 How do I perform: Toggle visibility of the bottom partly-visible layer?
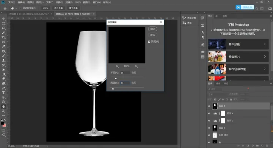tap(209, 142)
